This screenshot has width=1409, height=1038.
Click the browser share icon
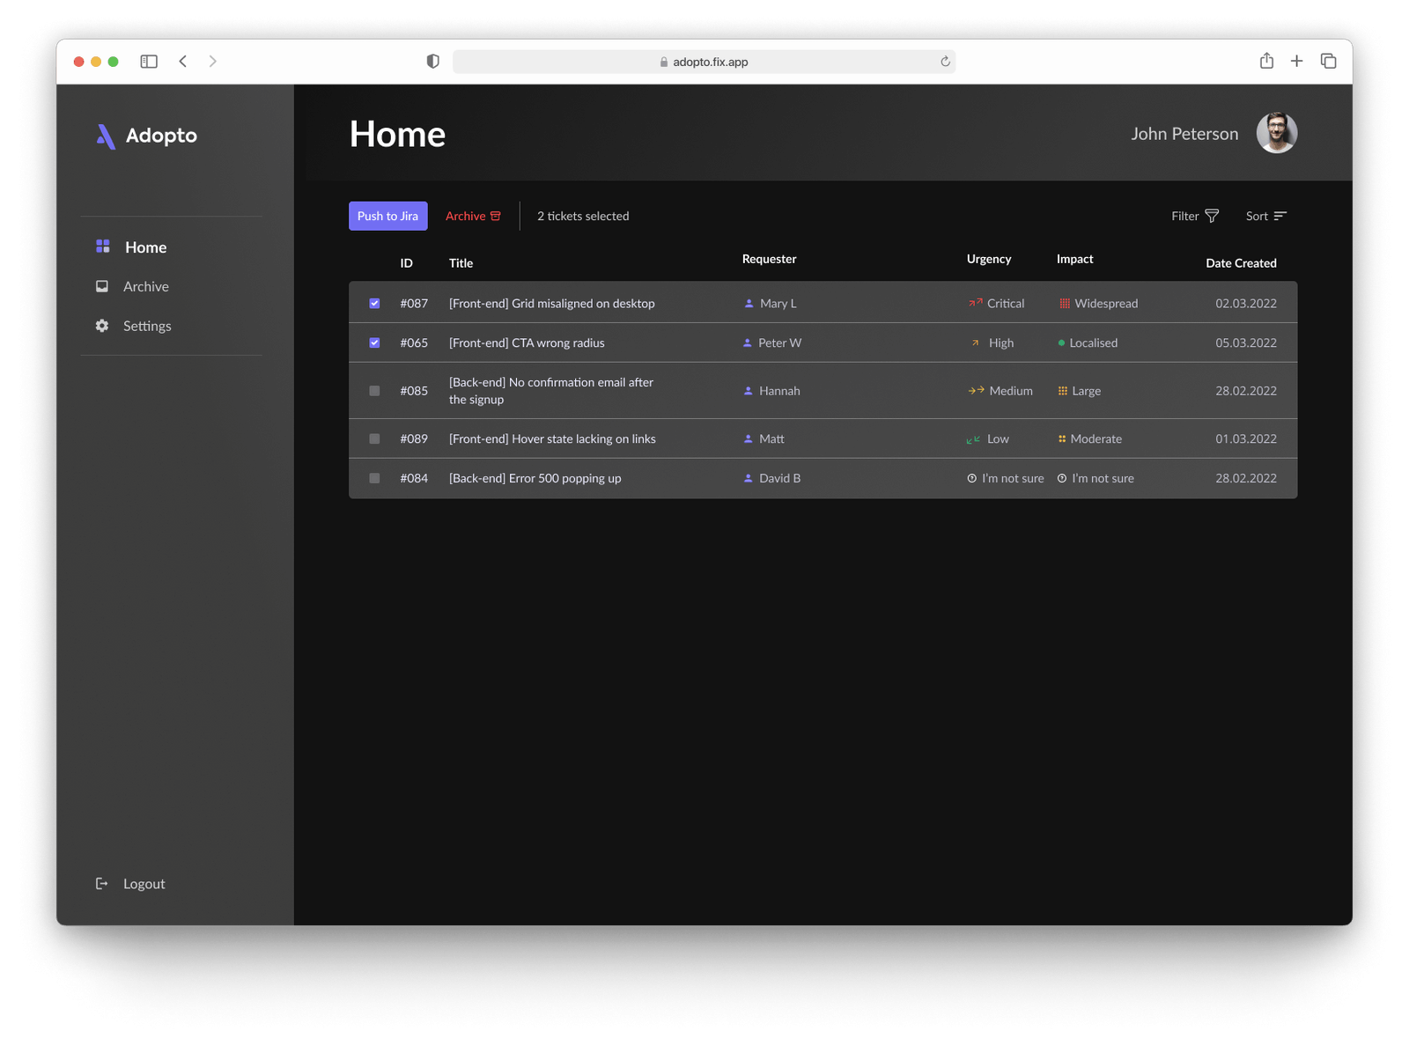pyautogui.click(x=1266, y=61)
